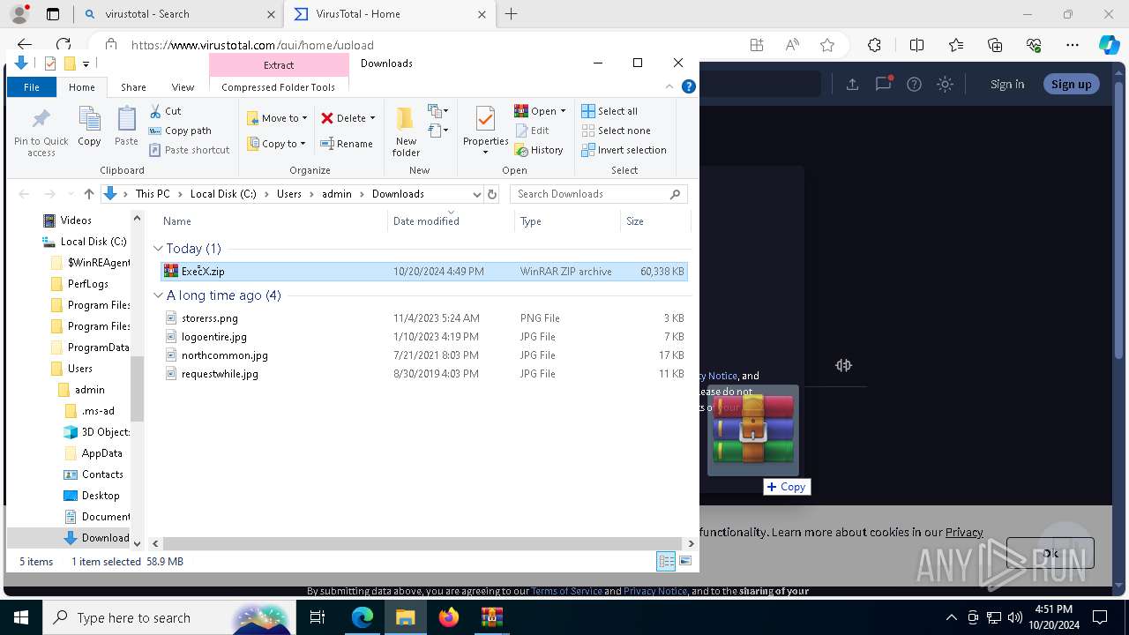Image resolution: width=1129 pixels, height=635 pixels.
Task: Open Copy to dropdown
Action: [x=276, y=144]
